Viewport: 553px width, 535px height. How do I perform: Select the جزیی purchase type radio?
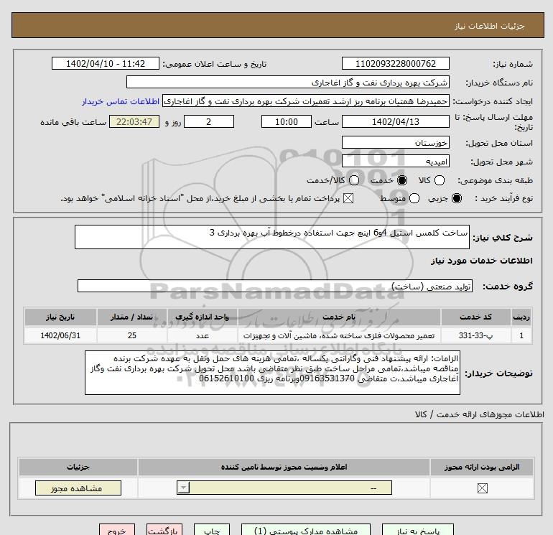coord(457,198)
